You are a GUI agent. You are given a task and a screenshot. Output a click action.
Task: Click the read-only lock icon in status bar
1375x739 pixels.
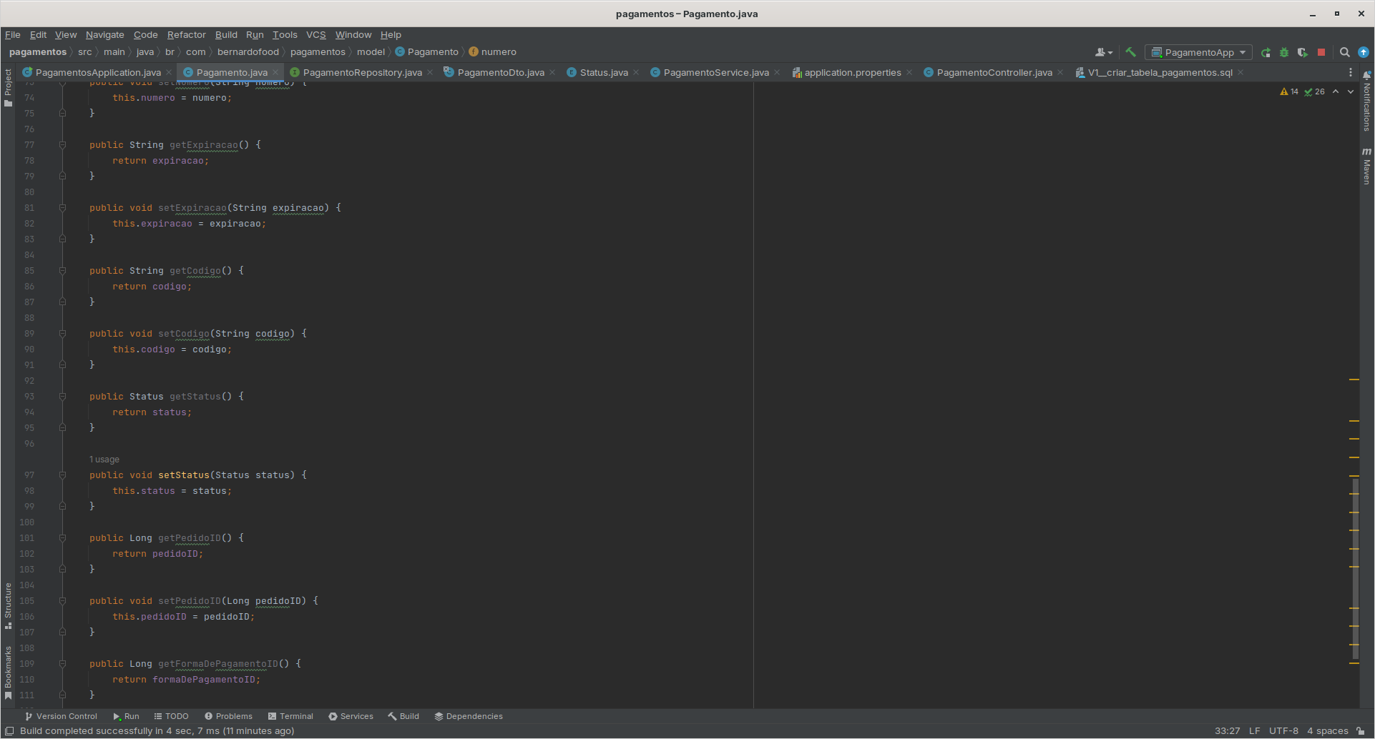tap(1360, 730)
